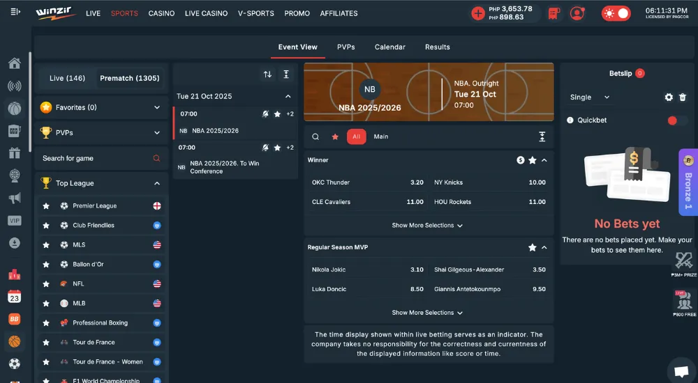The image size is (698, 383).
Task: Click the sort arrows icon in event list
Action: (267, 75)
